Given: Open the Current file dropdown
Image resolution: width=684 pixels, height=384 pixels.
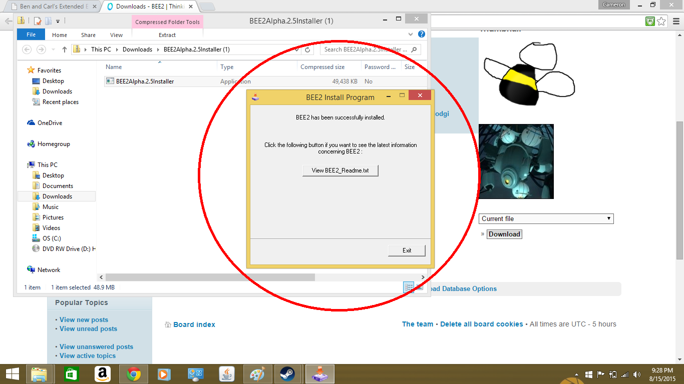Looking at the screenshot, I should click(x=546, y=218).
